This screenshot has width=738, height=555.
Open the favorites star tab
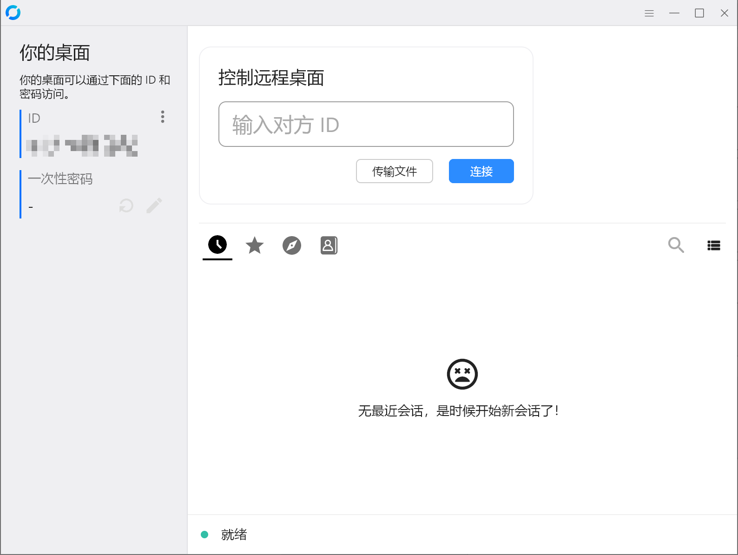255,245
